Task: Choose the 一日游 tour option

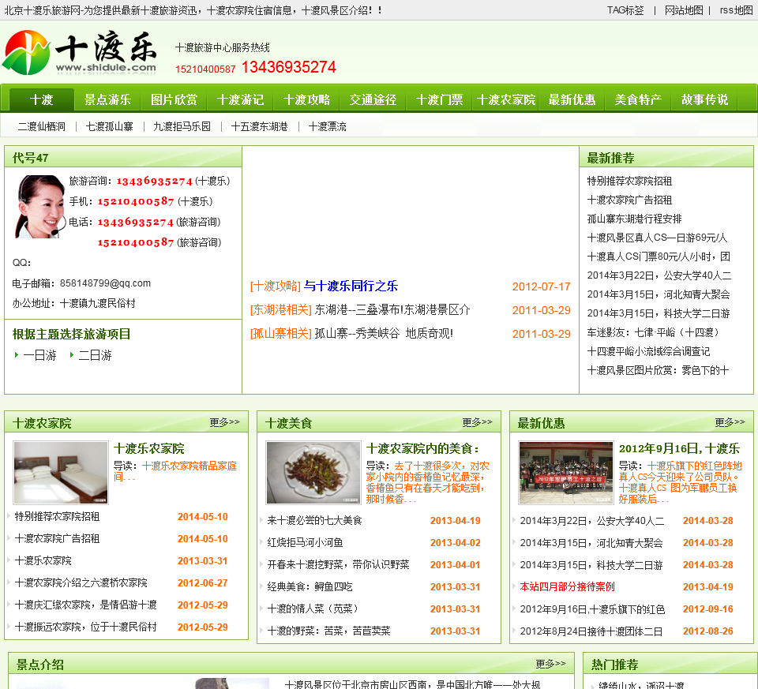Action: [39, 356]
